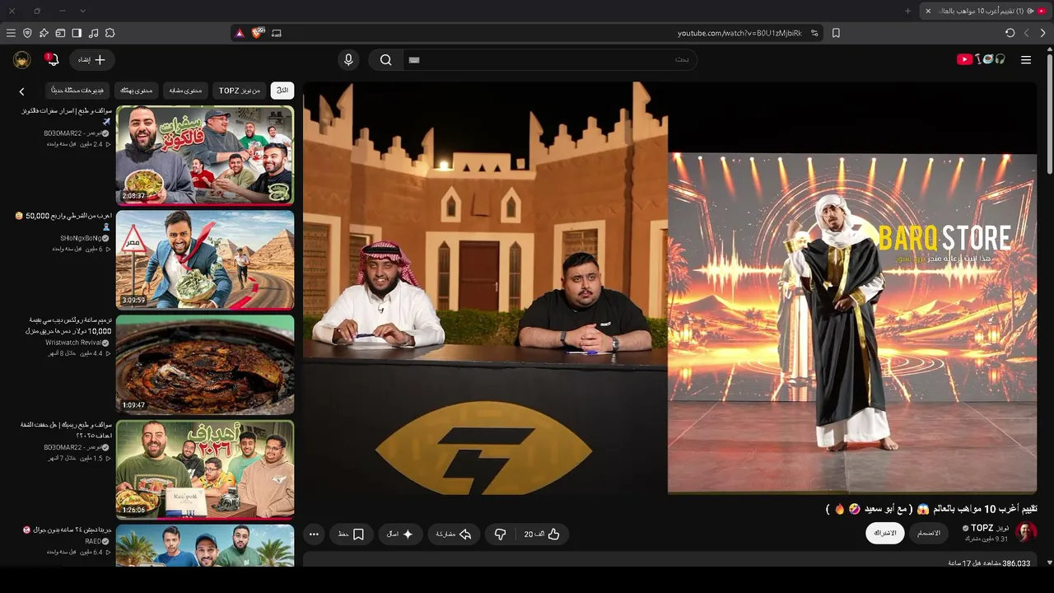
Task: Go to YouTube home via the logo
Action: (x=981, y=59)
